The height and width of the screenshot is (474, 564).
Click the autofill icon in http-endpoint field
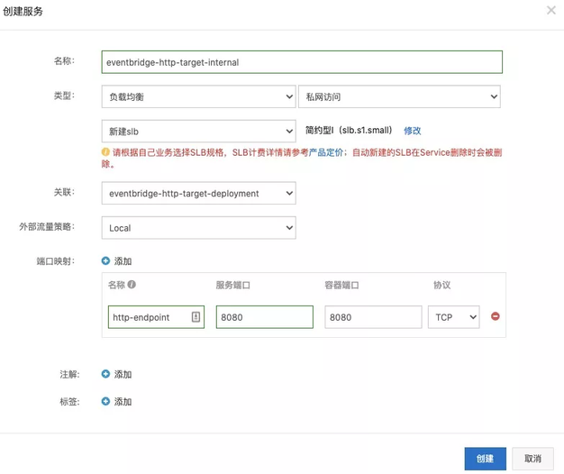click(x=196, y=316)
